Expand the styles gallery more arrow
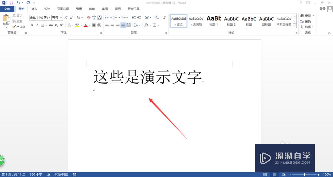The width and height of the screenshot is (333, 177). (295, 26)
